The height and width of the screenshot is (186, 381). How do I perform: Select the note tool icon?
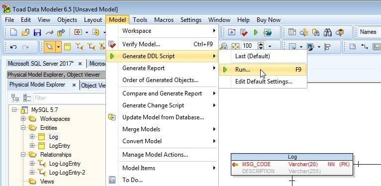click(x=353, y=46)
